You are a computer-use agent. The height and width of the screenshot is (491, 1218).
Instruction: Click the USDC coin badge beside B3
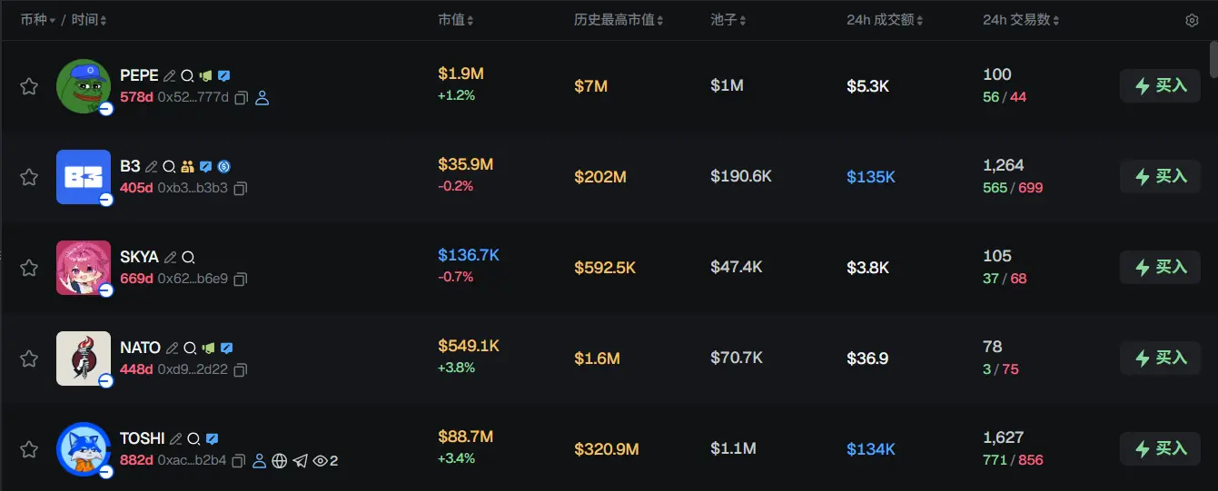223,167
